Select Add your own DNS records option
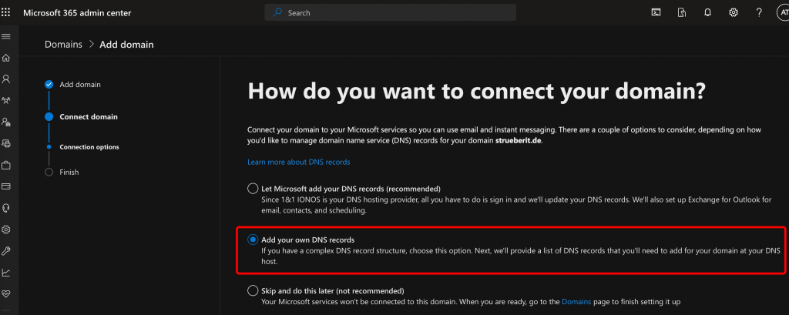This screenshot has height=315, width=789. click(x=253, y=240)
